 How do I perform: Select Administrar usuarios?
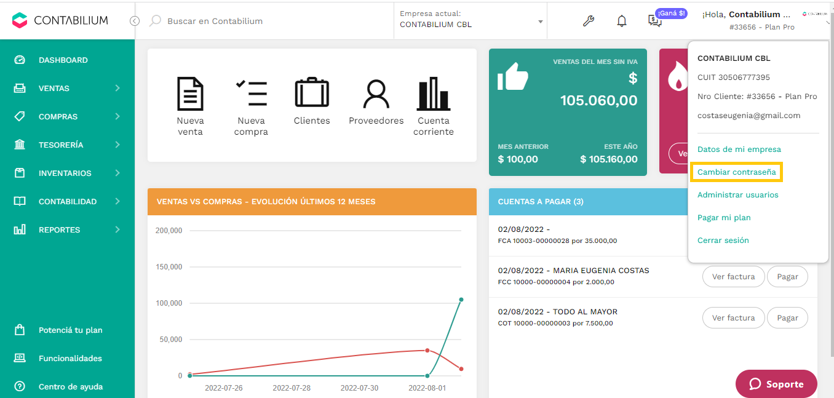pos(738,195)
